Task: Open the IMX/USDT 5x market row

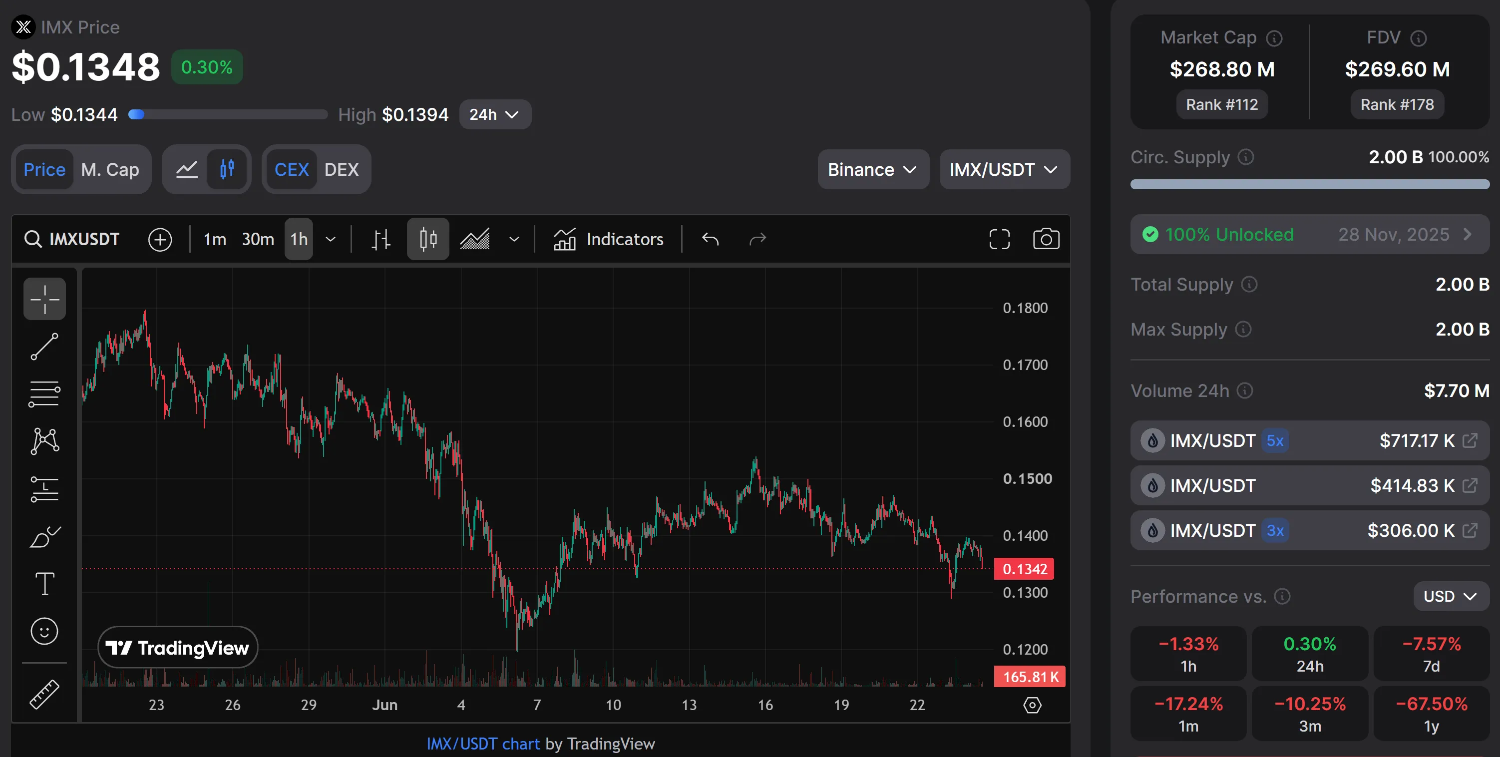Action: pyautogui.click(x=1310, y=440)
